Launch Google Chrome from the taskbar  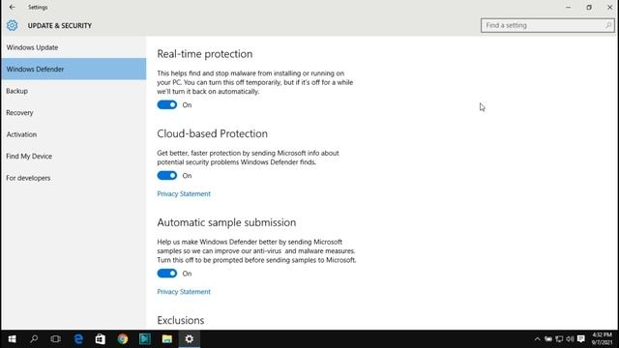coord(123,339)
